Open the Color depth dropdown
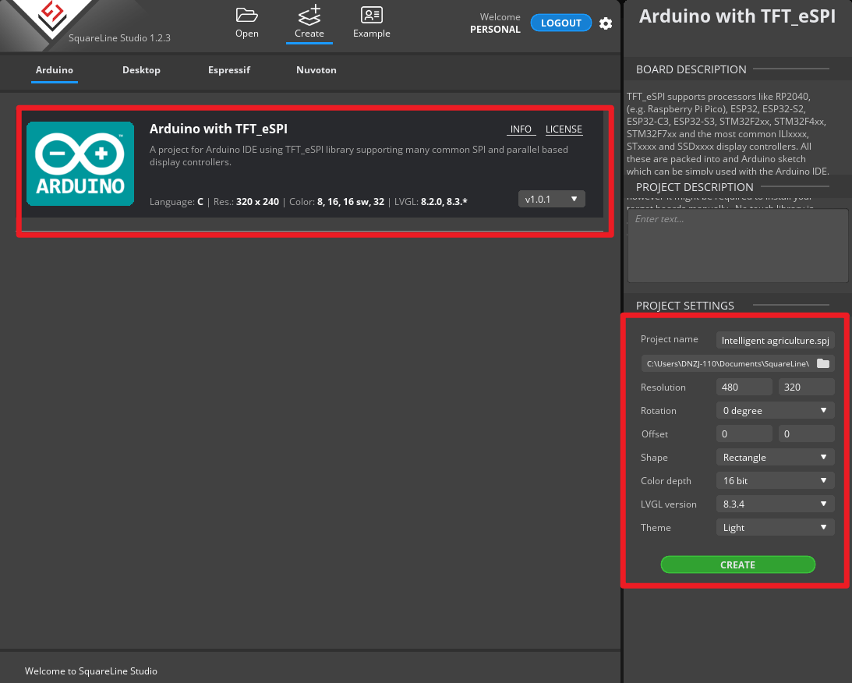The image size is (852, 683). coord(776,481)
